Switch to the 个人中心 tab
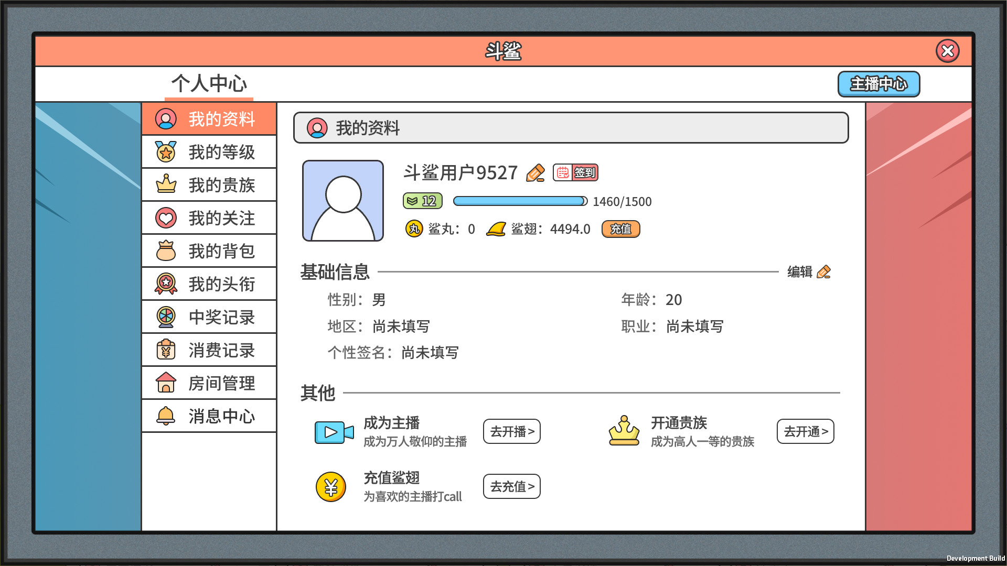Screen dimensions: 1007x566 point(208,84)
